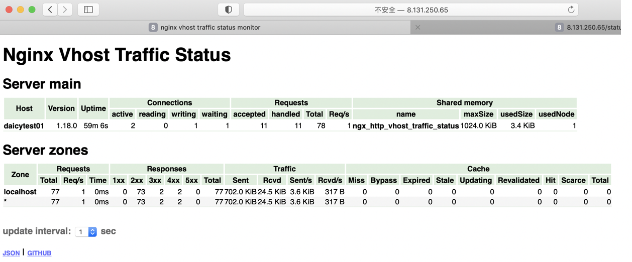632x262 pixels.
Task: Click the Cache column group header
Action: 478,169
